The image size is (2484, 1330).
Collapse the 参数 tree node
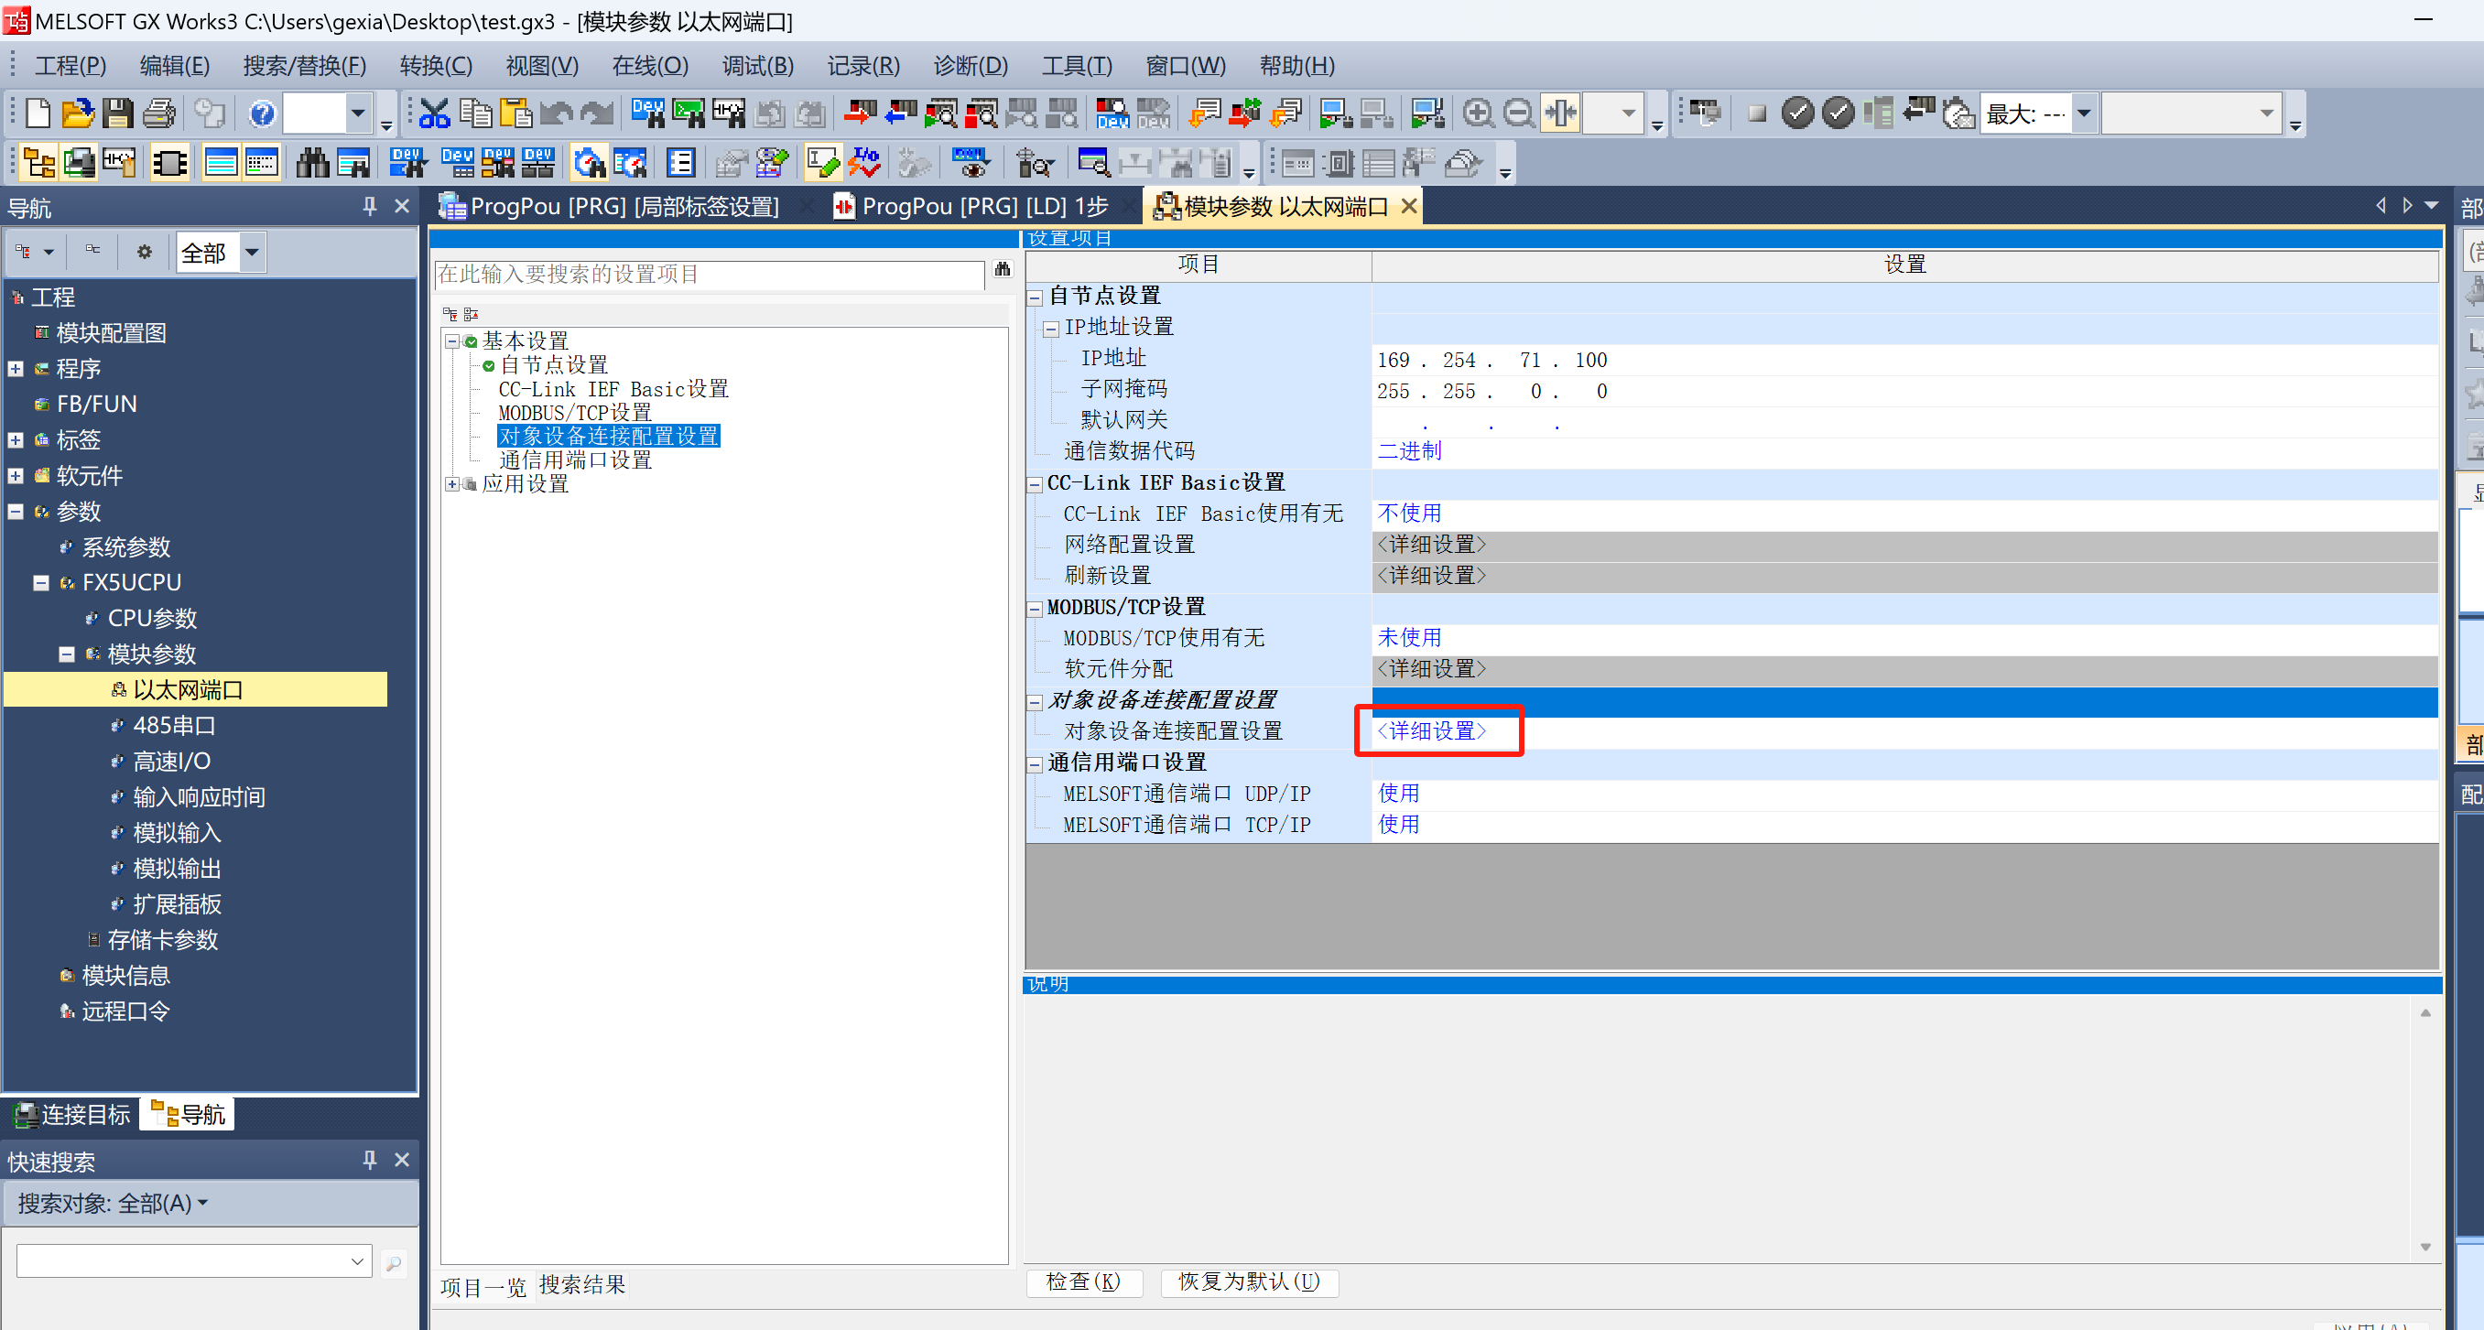[x=16, y=512]
